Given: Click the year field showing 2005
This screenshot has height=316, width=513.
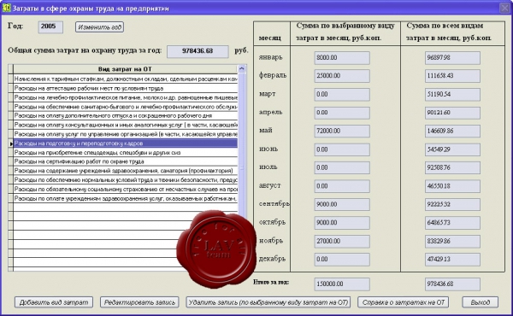Looking at the screenshot, I should (50, 26).
